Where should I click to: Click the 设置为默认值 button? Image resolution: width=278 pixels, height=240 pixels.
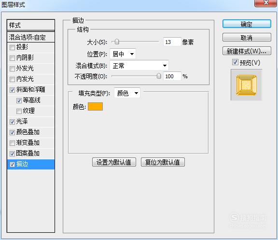click(114, 162)
